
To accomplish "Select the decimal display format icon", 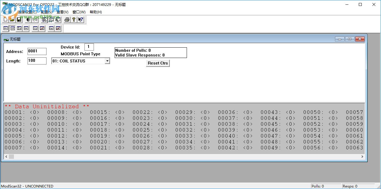I will [x=12, y=28].
